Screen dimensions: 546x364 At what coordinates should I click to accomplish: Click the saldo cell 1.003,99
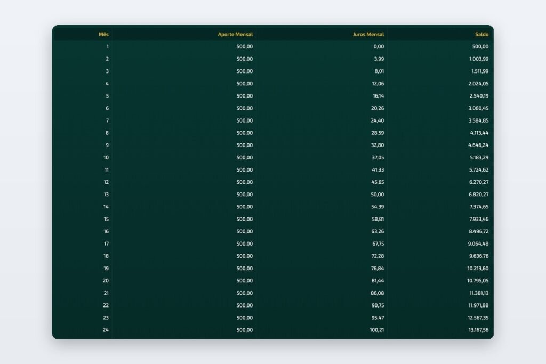[x=479, y=59]
